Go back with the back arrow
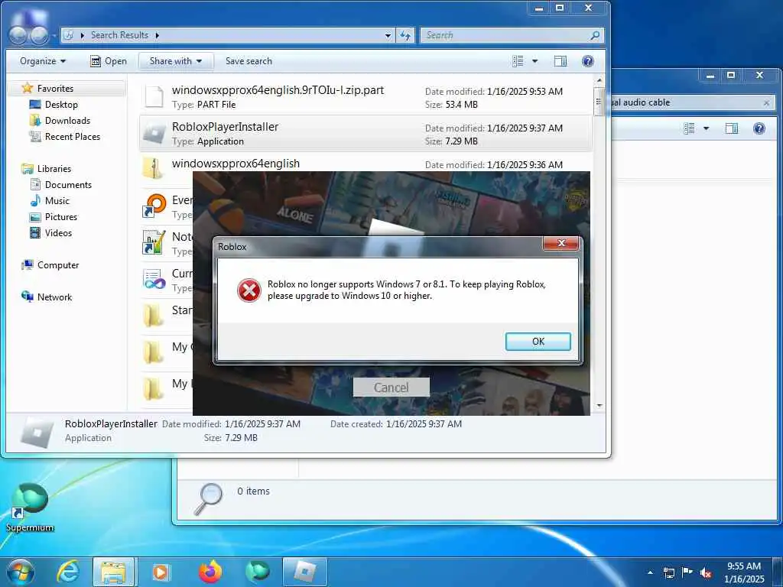Viewport: 783px width, 587px height. 18,34
